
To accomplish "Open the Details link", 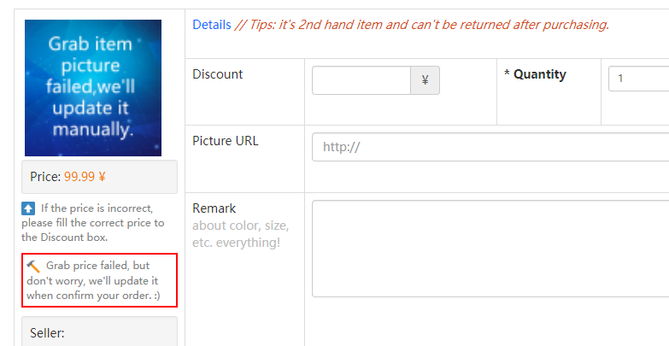I will (x=212, y=25).
